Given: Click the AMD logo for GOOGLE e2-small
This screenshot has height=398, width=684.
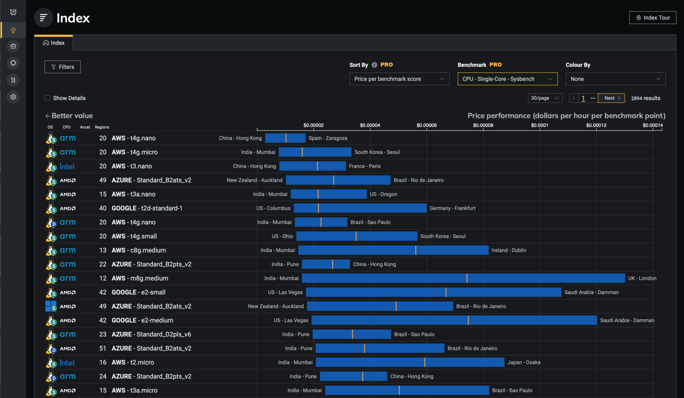Looking at the screenshot, I should [68, 292].
